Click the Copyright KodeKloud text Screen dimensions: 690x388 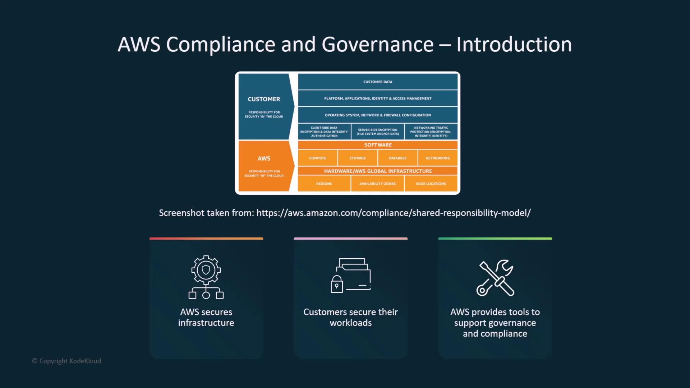[x=67, y=361]
